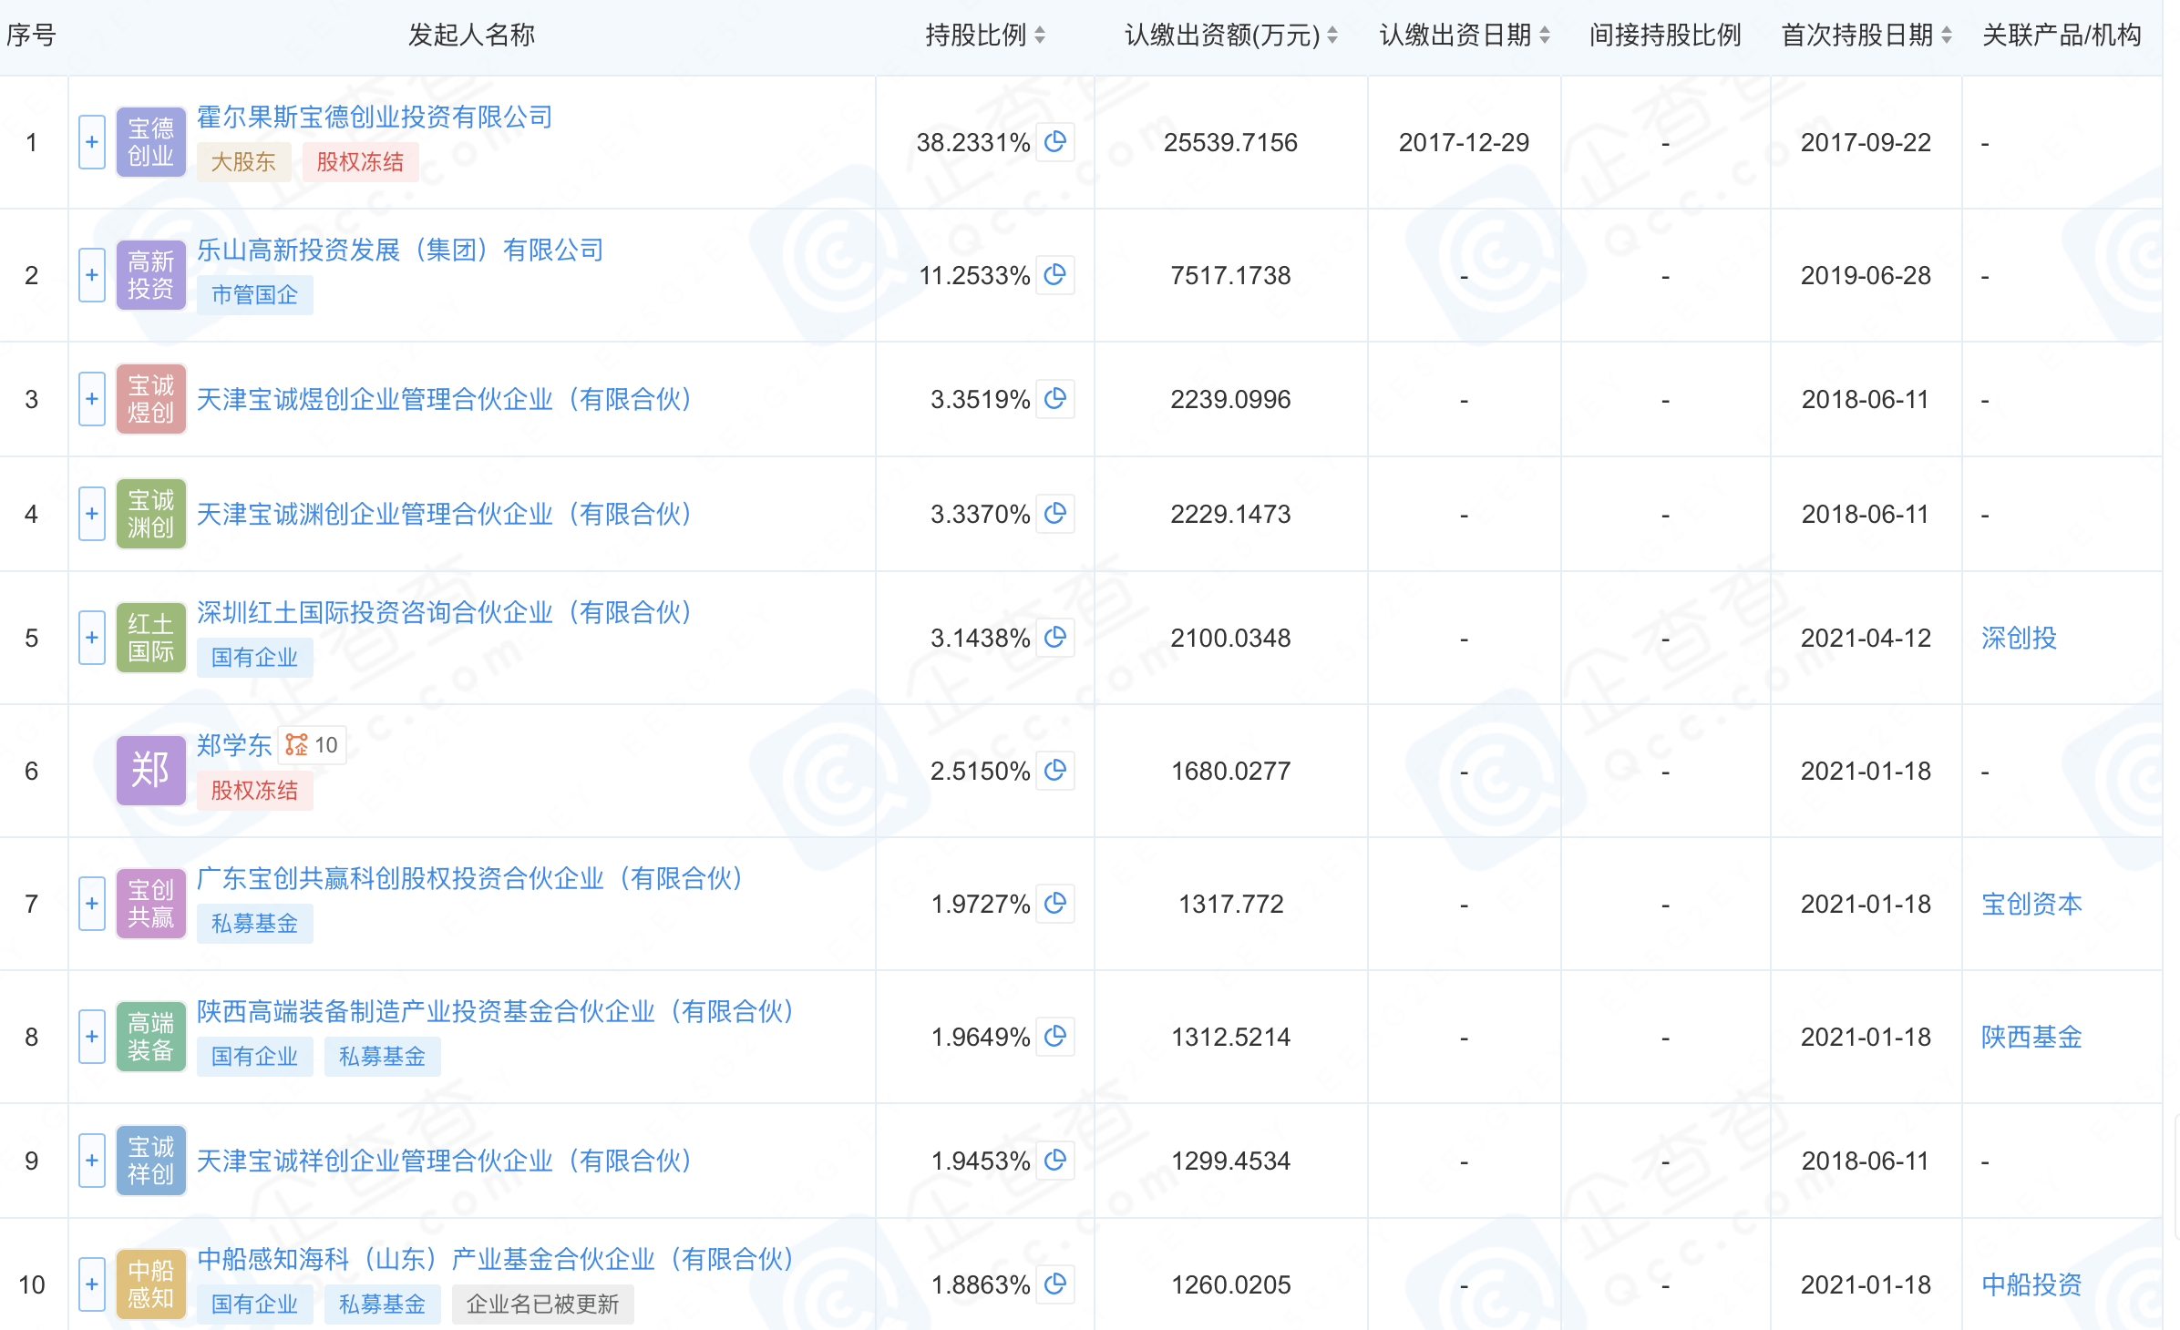Expand row 2 乐山高新投资 plus button
The width and height of the screenshot is (2180, 1330).
click(92, 275)
